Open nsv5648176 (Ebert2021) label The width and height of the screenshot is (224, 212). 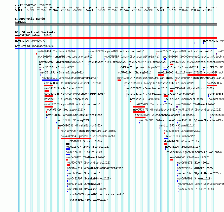[194, 163]
